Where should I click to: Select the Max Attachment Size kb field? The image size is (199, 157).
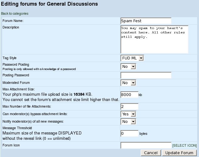click(129, 94)
